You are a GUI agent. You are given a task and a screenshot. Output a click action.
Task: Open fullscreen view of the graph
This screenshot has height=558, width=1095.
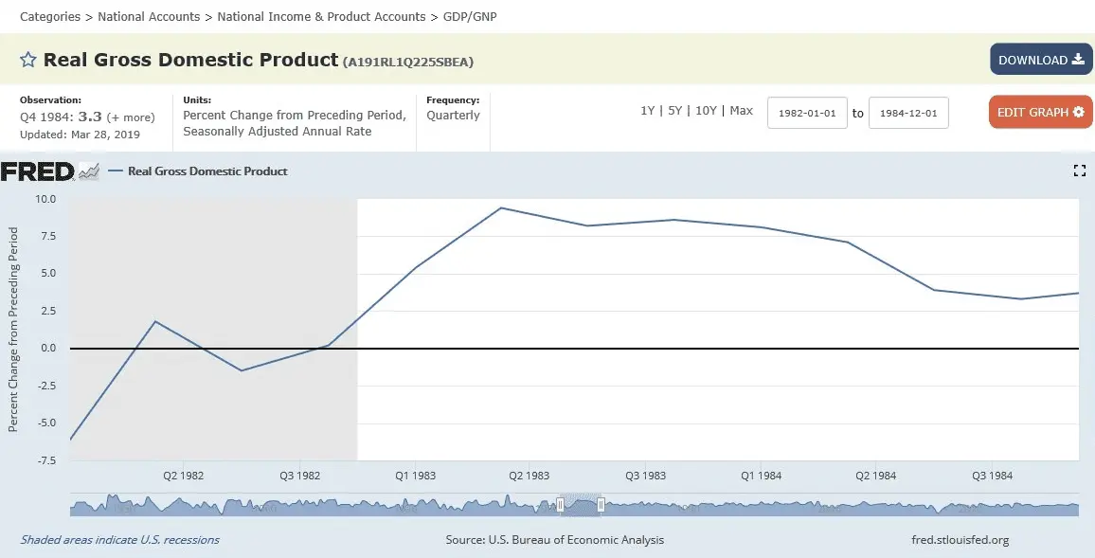(1078, 171)
